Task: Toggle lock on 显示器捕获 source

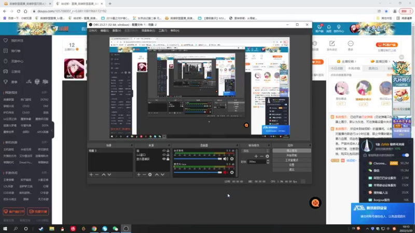Action: click(x=168, y=159)
